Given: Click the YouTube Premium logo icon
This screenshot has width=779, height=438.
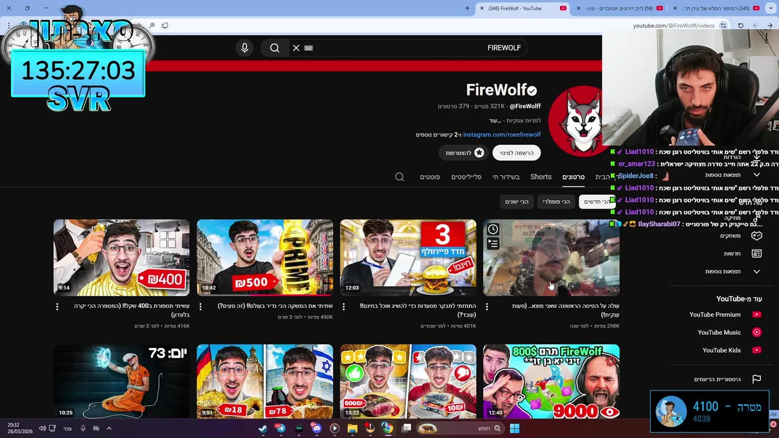Looking at the screenshot, I should click(756, 315).
